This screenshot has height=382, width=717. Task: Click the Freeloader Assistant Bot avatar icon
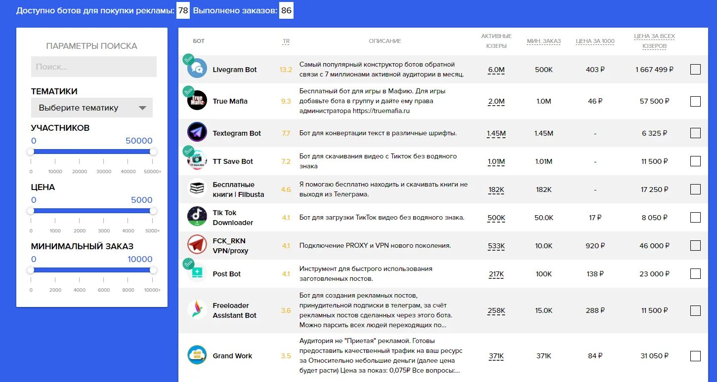click(197, 309)
